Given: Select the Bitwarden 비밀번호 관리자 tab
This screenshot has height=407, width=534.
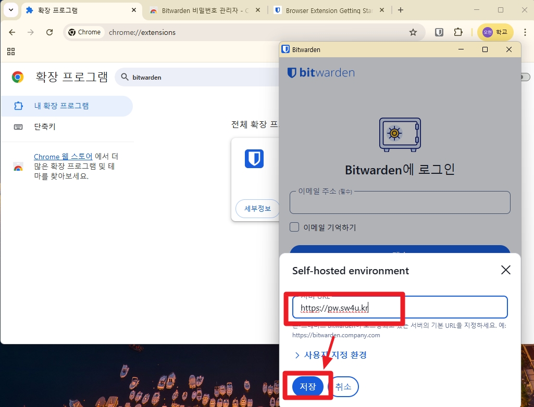Looking at the screenshot, I should 203,9.
